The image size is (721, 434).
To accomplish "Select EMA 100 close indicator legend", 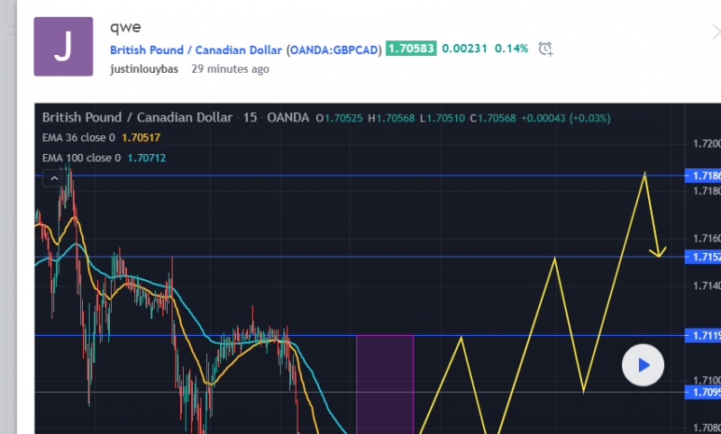I will (x=82, y=158).
